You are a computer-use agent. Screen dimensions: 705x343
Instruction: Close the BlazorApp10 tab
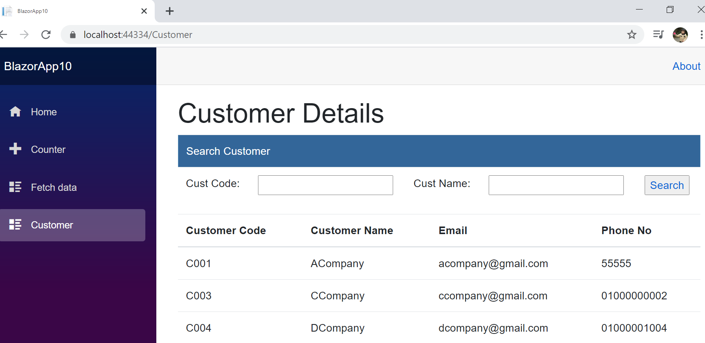144,11
